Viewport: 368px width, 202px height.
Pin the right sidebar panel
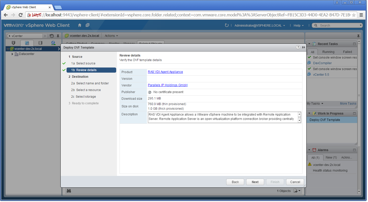pyautogui.click(x=358, y=36)
